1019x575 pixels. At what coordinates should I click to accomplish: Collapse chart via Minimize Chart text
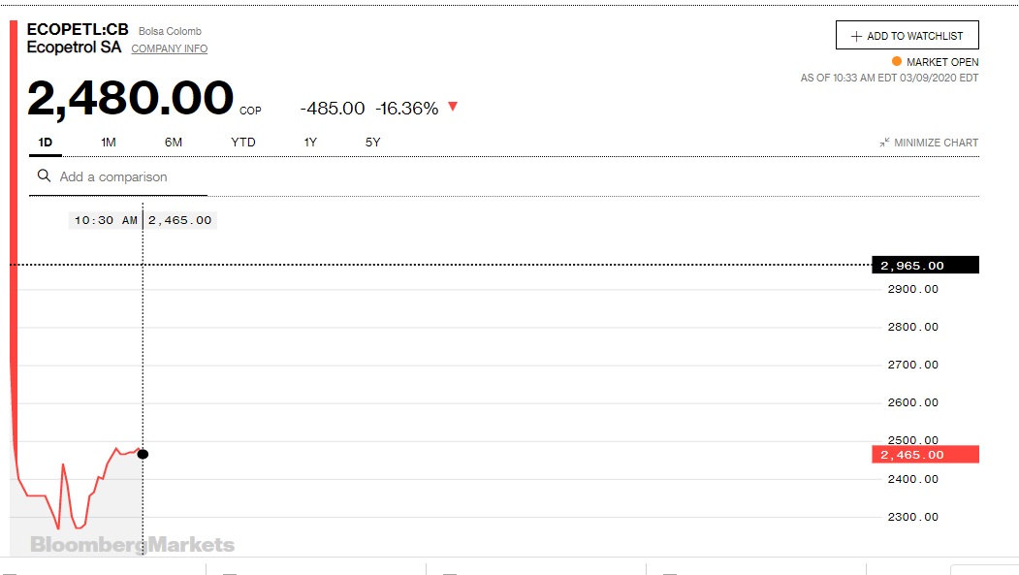pyautogui.click(x=936, y=143)
